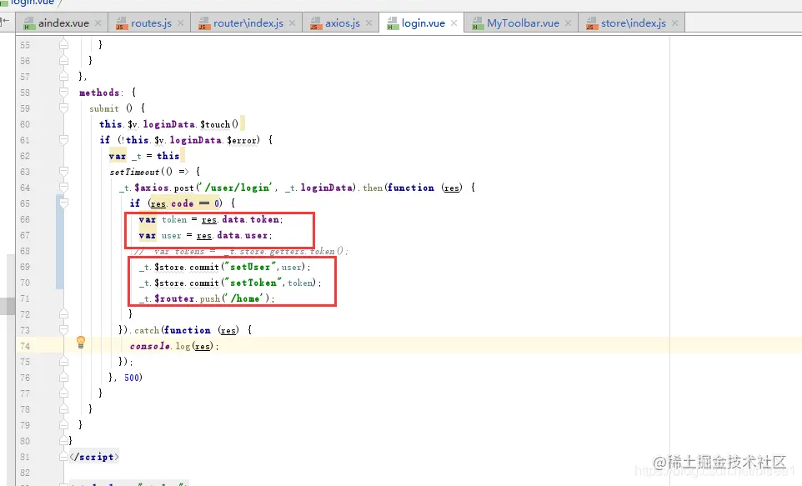Click the closing </script> tag
This screenshot has height=486, width=802.
pos(94,457)
